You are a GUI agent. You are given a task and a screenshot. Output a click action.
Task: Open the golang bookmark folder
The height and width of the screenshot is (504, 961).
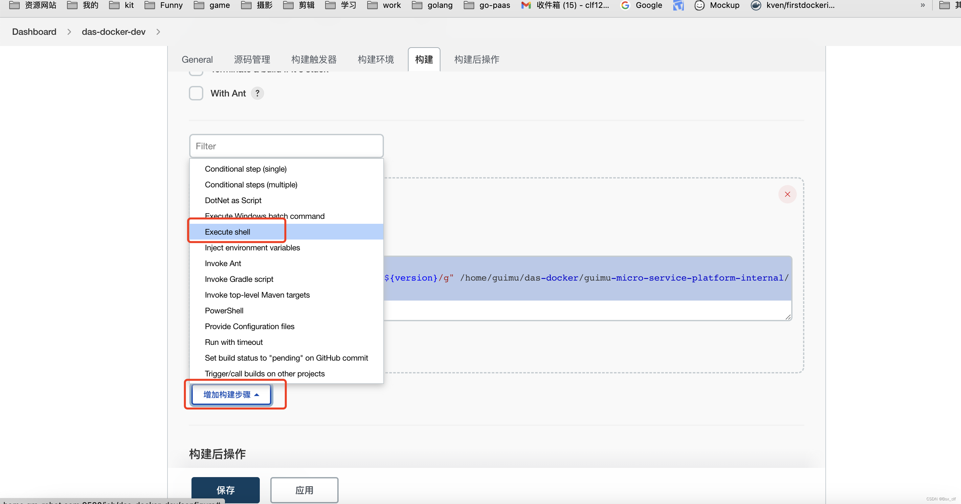click(x=432, y=5)
